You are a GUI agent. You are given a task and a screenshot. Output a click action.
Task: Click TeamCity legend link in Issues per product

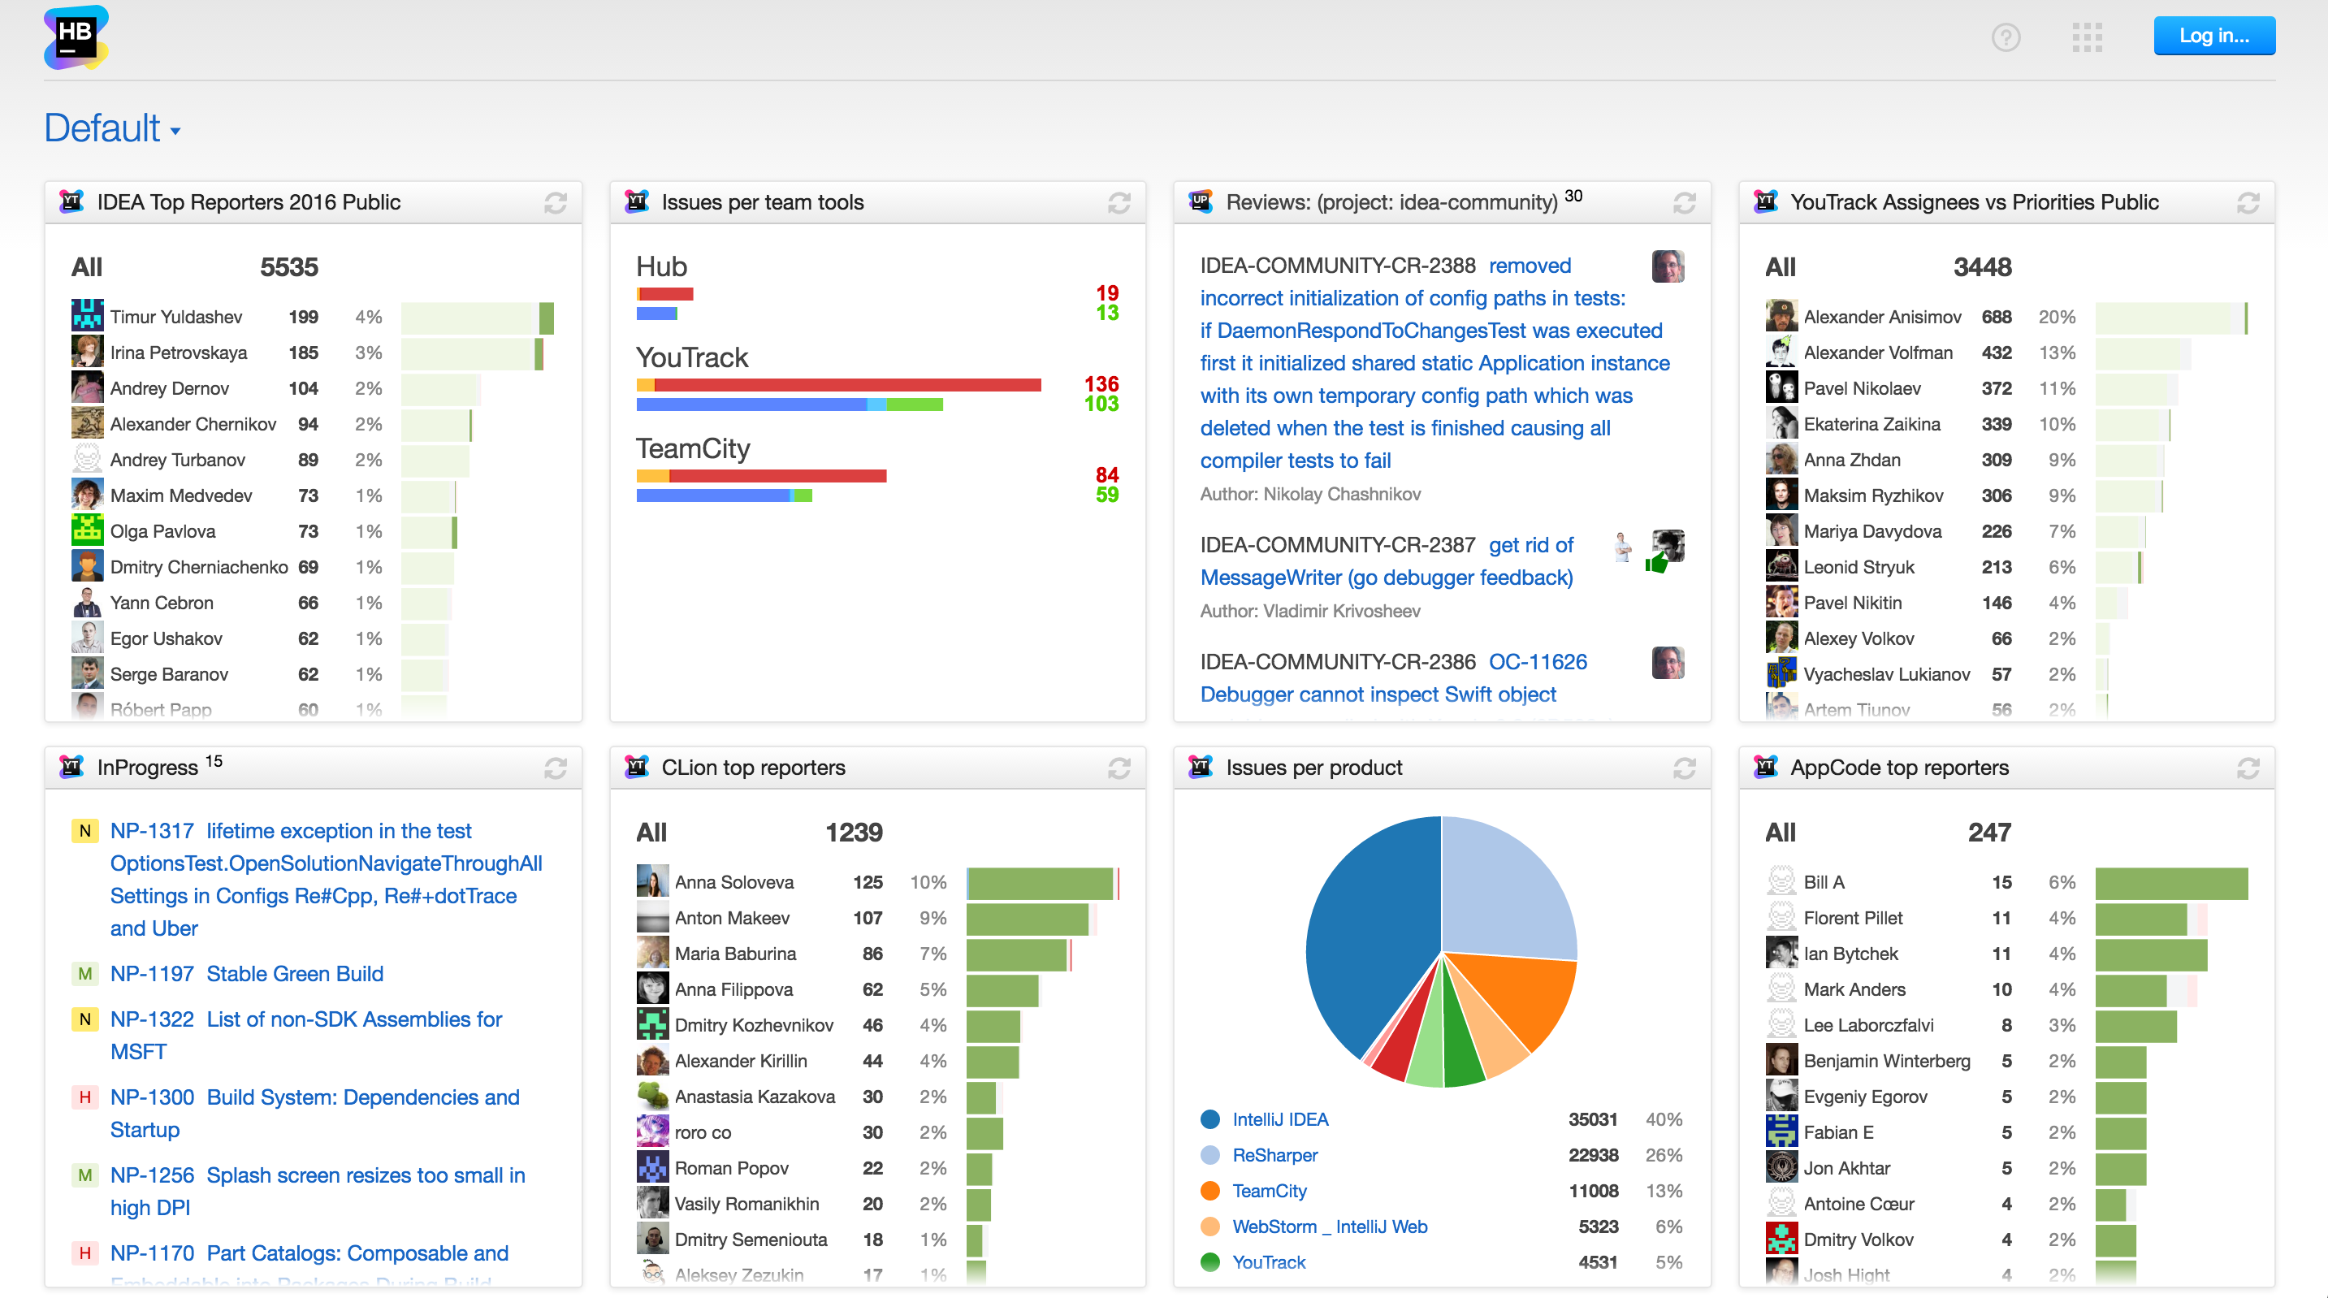pyautogui.click(x=1269, y=1191)
